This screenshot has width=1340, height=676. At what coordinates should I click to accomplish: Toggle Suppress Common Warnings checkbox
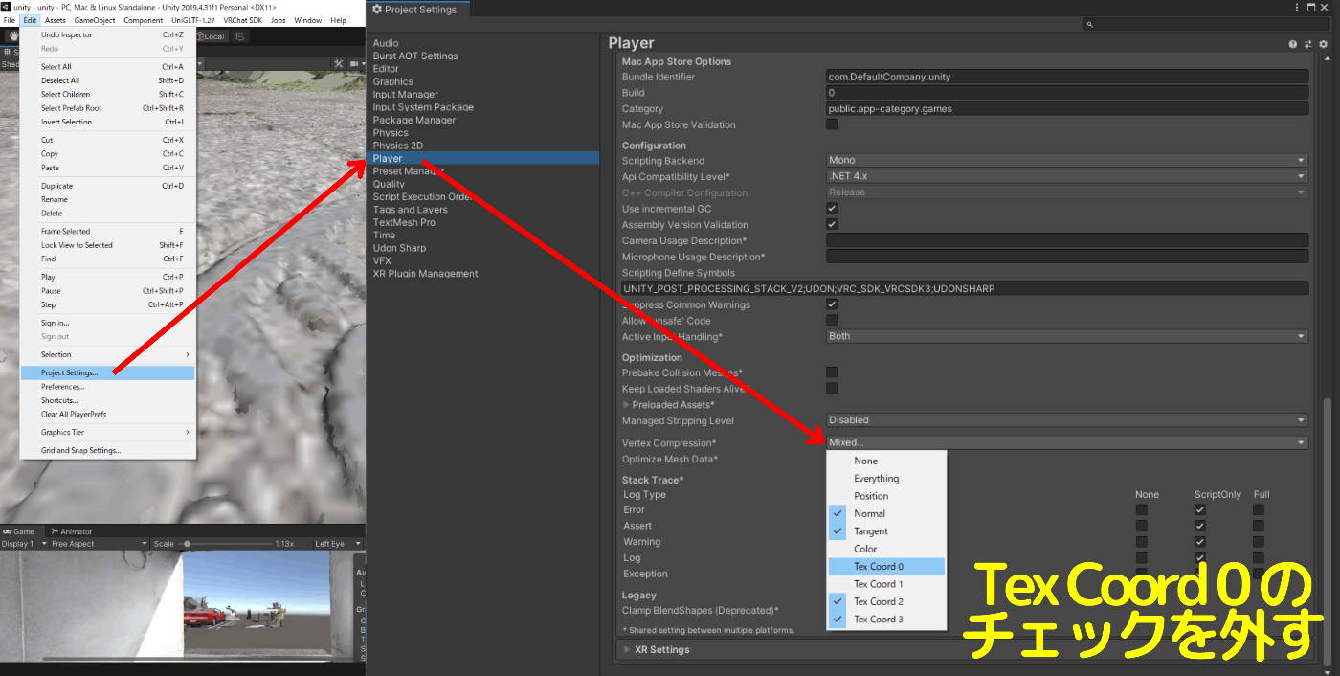832,304
